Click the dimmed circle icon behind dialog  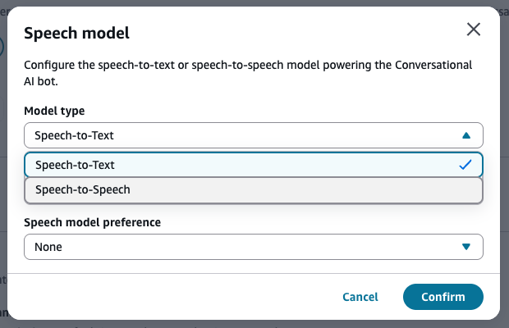(x=3, y=47)
